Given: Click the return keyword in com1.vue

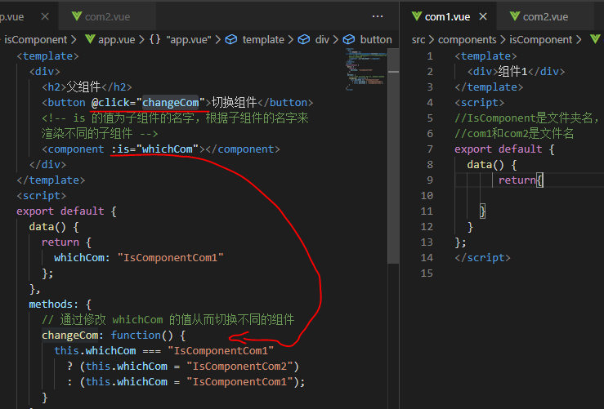Looking at the screenshot, I should [x=517, y=180].
